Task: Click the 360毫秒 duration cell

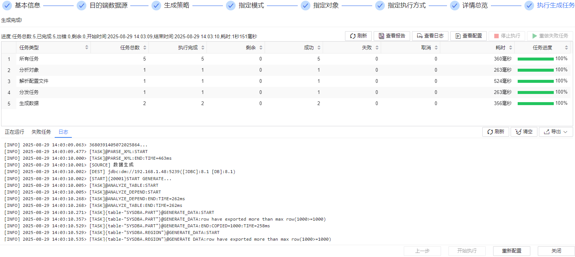Action: pos(503,59)
